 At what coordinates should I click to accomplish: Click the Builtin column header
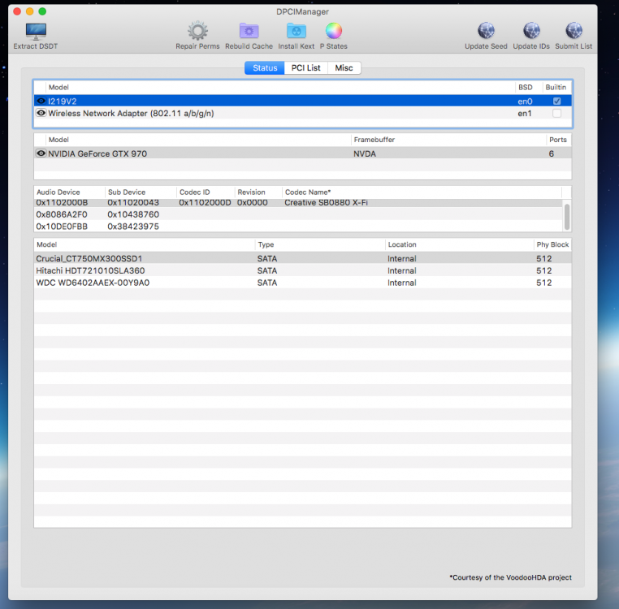556,87
